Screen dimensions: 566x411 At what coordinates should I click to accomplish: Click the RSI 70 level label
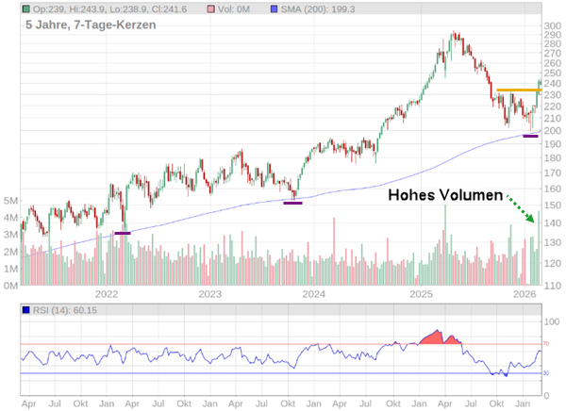tap(545, 345)
